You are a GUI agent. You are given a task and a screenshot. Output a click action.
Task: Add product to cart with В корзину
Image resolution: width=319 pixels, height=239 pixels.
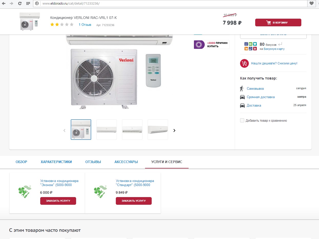pos(278,22)
